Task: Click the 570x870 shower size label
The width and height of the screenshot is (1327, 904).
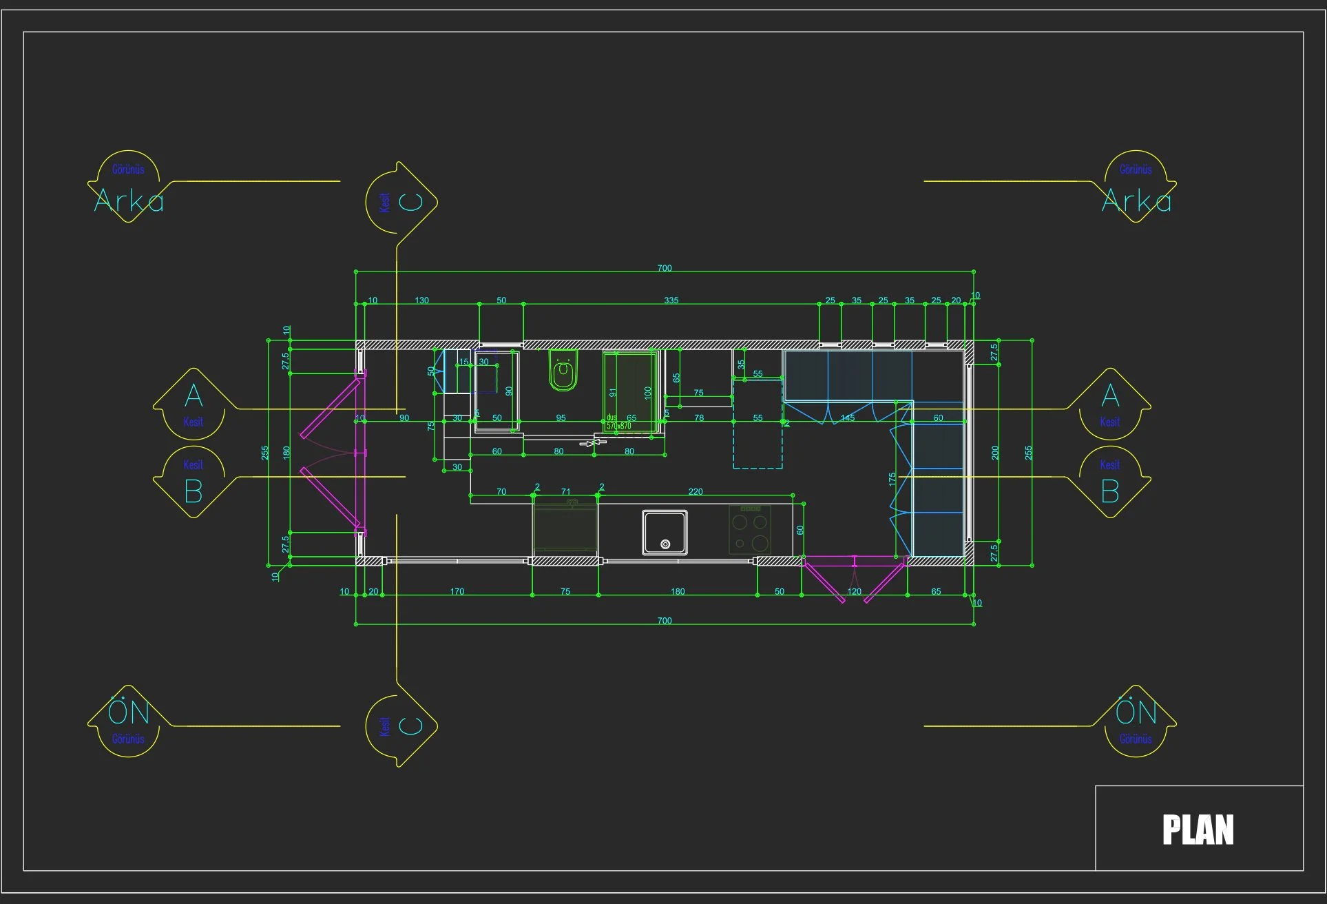Action: 618,427
